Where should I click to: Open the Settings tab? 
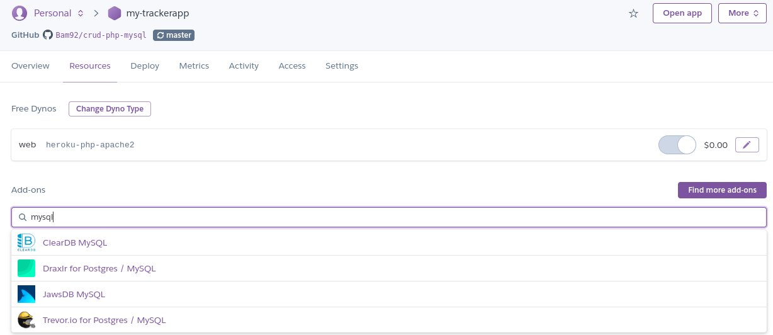(342, 65)
